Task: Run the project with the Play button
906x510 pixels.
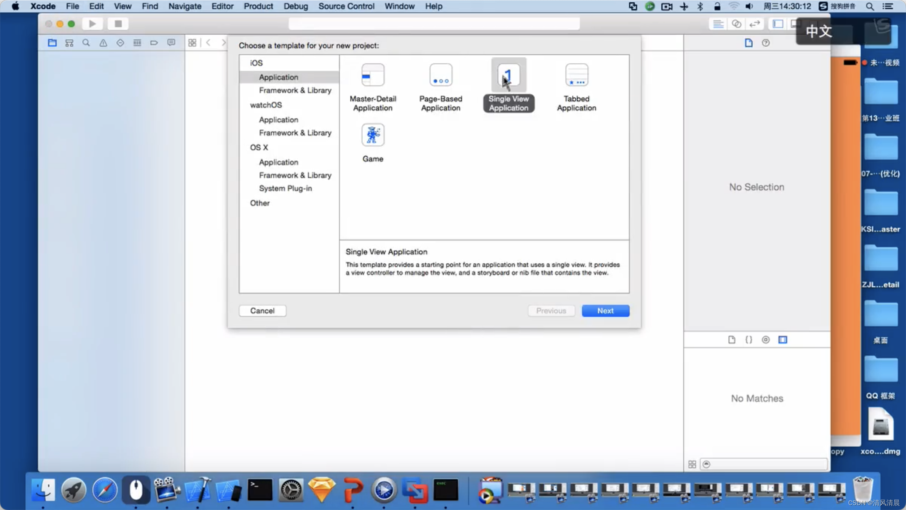Action: (92, 24)
